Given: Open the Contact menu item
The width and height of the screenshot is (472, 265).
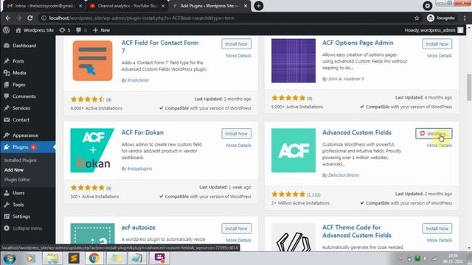Looking at the screenshot, I should click(x=21, y=120).
